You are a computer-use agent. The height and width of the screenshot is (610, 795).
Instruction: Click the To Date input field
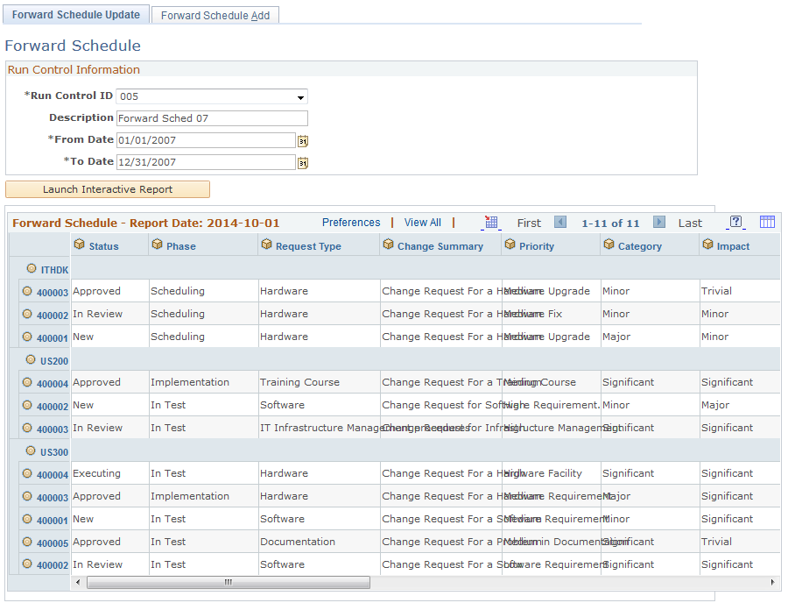[206, 162]
